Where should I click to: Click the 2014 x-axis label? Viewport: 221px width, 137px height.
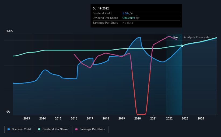coord(43,118)
